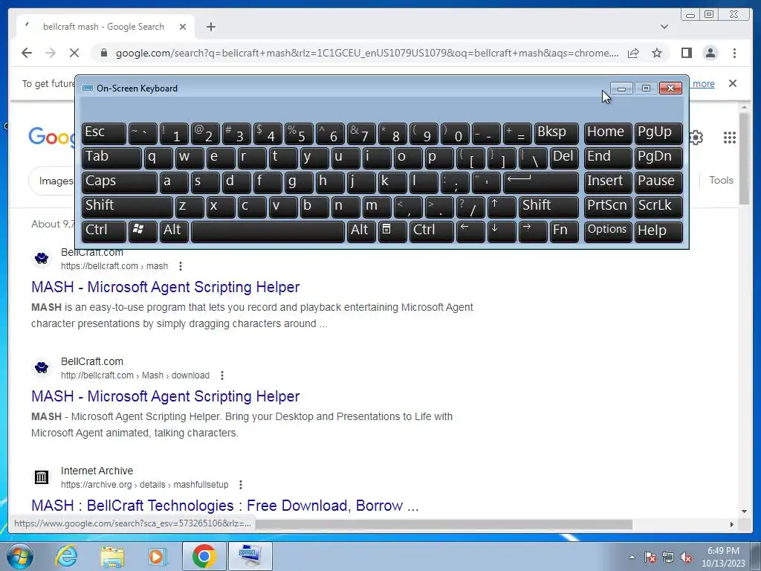
Task: Open Windows Explorer from the taskbar
Action: (112, 556)
